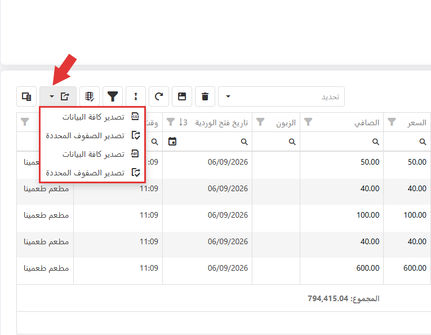Click search field under الصافي column
Image resolution: width=431 pixels, height=335 pixels.
(341, 142)
